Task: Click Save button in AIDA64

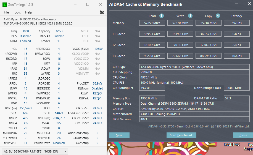Action: tap(119, 135)
